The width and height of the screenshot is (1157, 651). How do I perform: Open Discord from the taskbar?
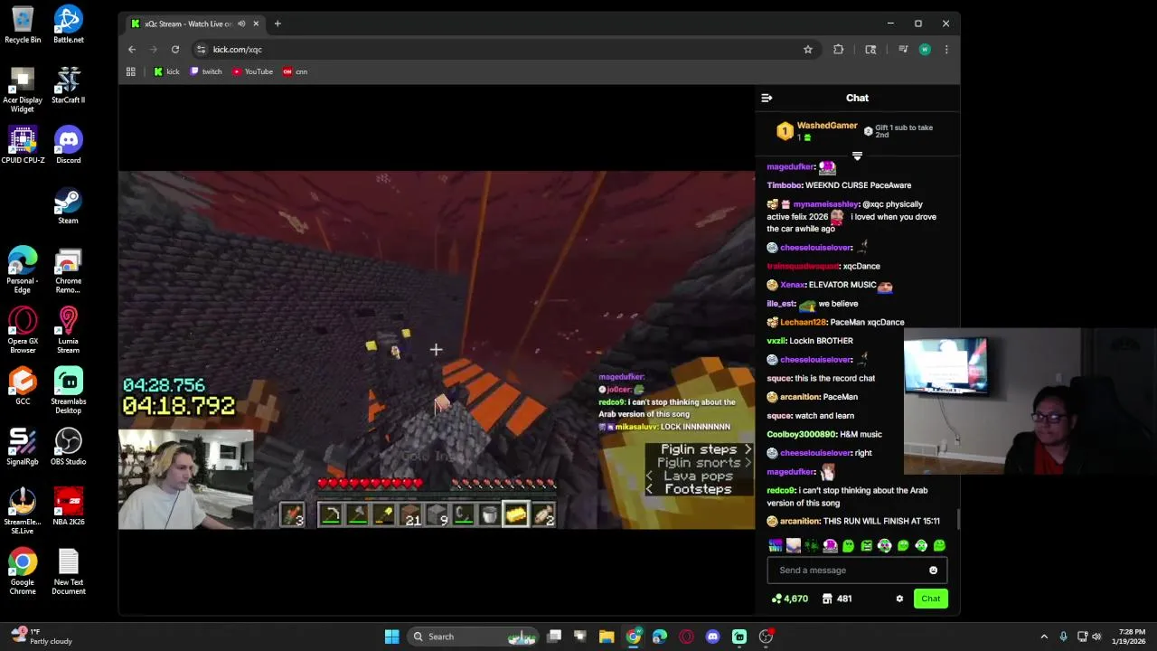712,637
